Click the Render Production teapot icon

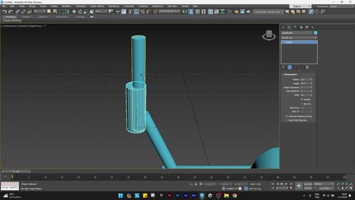[248, 12]
